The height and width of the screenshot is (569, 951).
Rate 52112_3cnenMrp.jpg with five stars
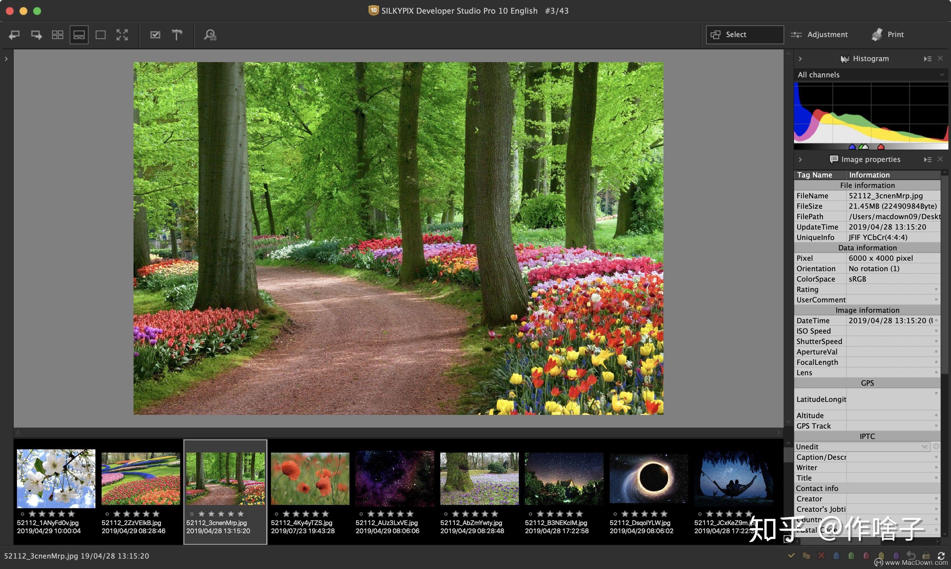click(x=241, y=513)
